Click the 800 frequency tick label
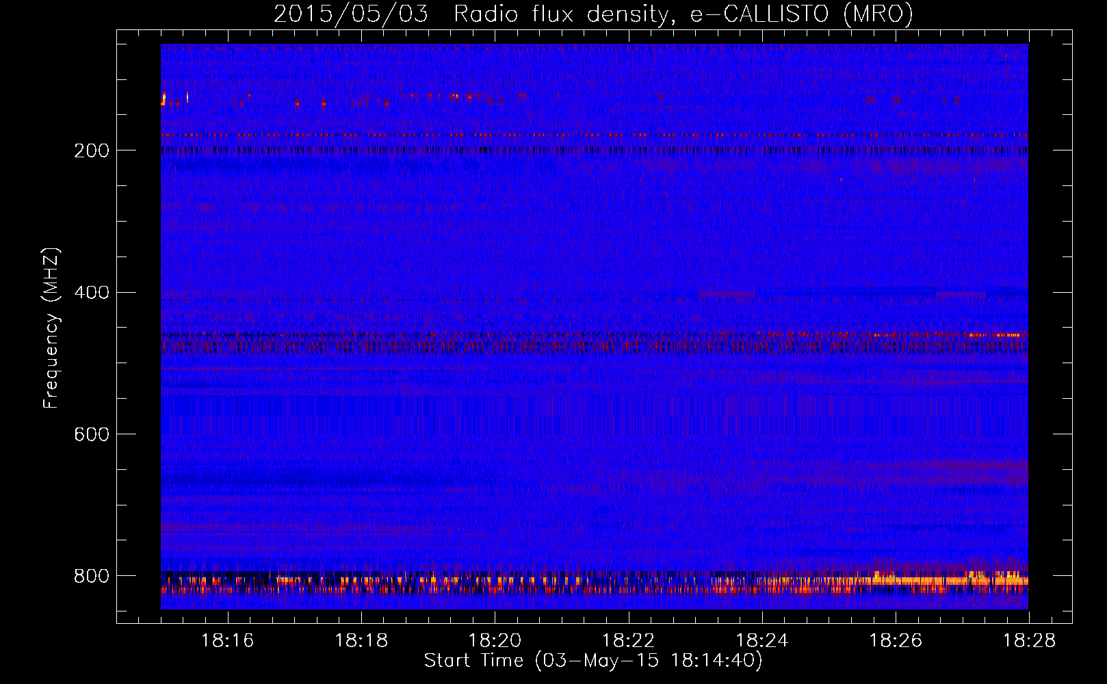 [92, 576]
